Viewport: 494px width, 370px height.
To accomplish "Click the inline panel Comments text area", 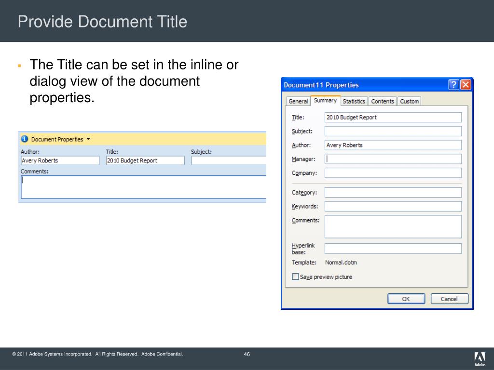I will tap(144, 187).
